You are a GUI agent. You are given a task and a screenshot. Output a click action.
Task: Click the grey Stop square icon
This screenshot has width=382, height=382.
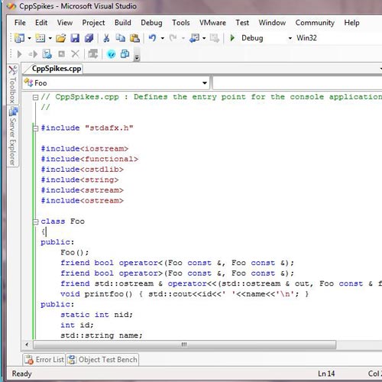[61, 54]
